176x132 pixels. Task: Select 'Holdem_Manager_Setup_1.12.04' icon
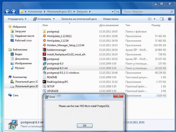point(44,45)
